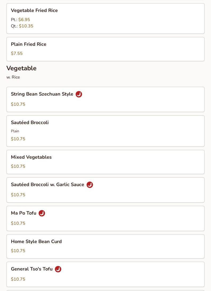The height and width of the screenshot is (291, 211).
Task: Select Ma Po Tofu title
Action: tap(24, 213)
